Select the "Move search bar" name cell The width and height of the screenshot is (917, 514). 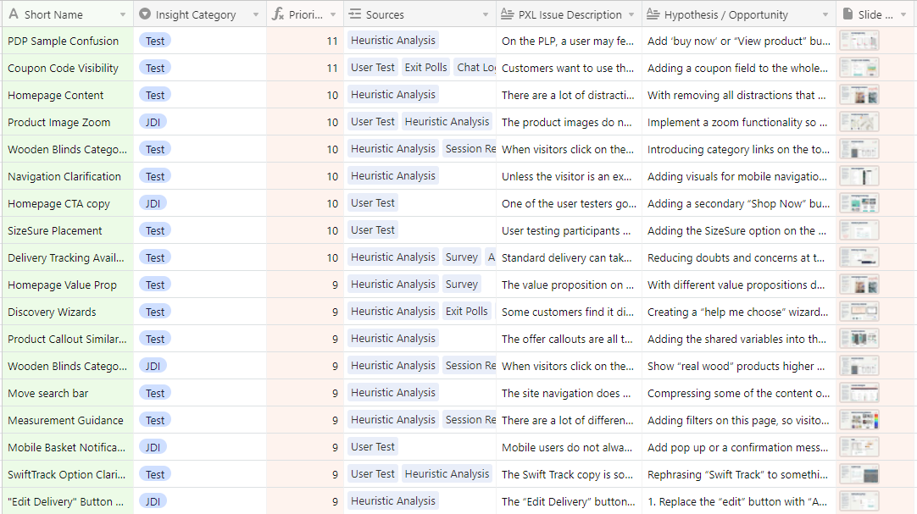tap(68, 393)
